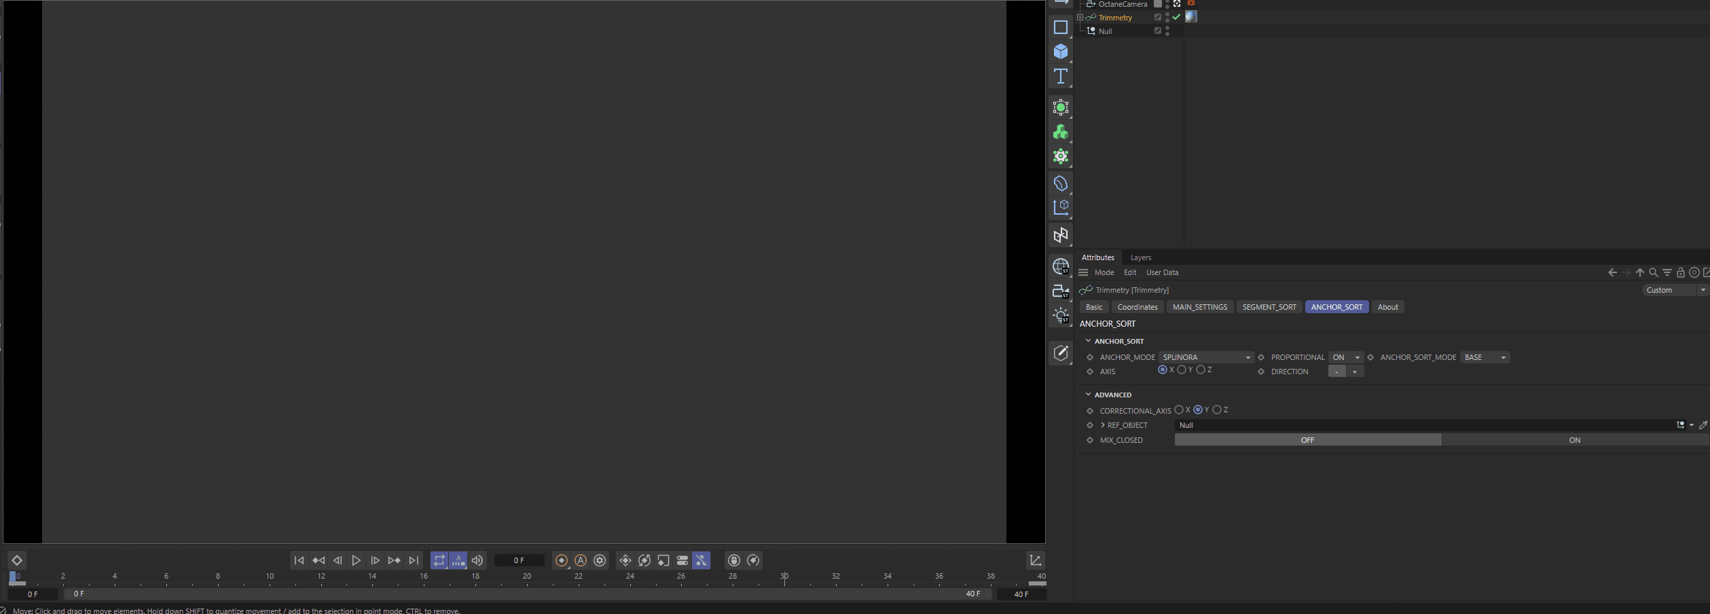Go to first frame
Viewport: 1710px width, 614px height.
click(x=299, y=560)
